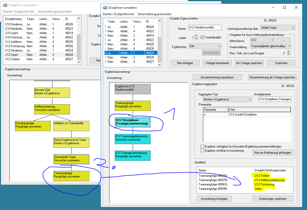Select U10 Sprint row in background list
Viewport: 307px width, 210px height.
click(40, 33)
